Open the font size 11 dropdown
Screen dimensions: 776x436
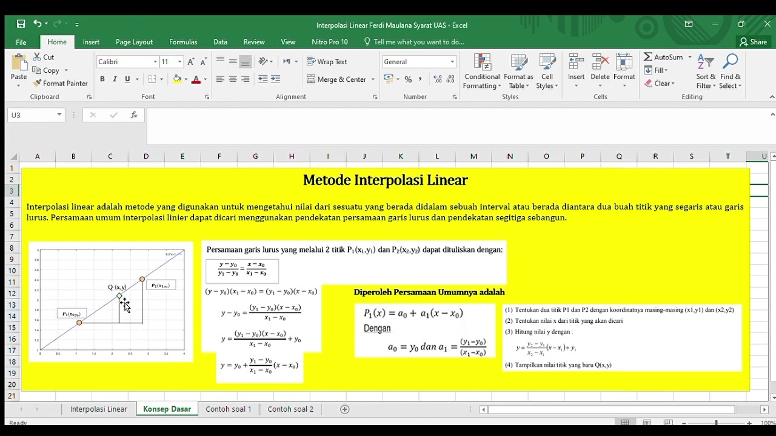[179, 62]
